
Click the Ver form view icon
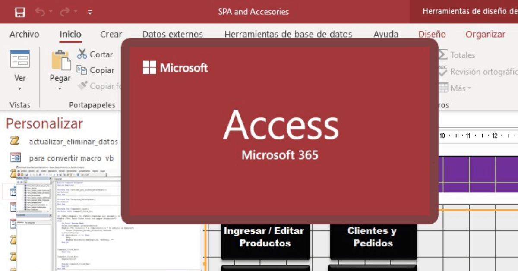click(x=20, y=59)
